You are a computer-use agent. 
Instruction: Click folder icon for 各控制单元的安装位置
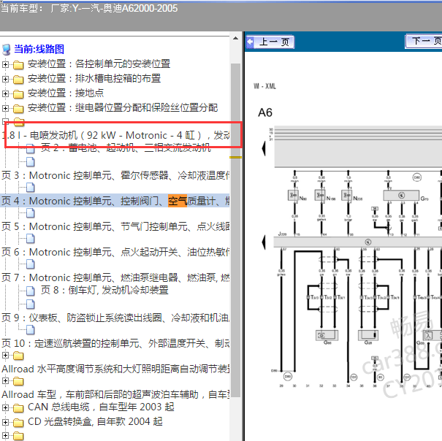point(18,65)
